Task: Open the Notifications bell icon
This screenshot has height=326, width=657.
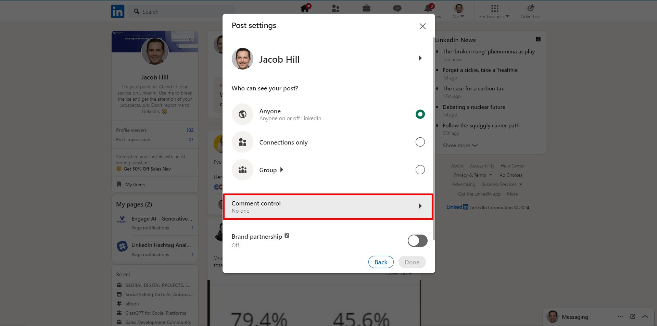Action: [x=428, y=8]
